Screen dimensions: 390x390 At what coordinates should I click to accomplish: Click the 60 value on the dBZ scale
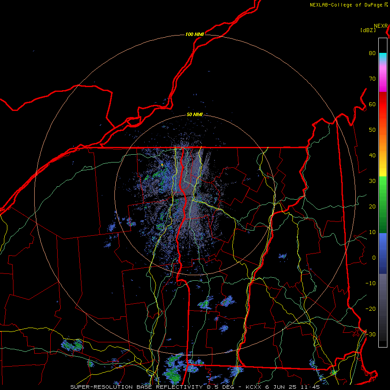coord(372,104)
